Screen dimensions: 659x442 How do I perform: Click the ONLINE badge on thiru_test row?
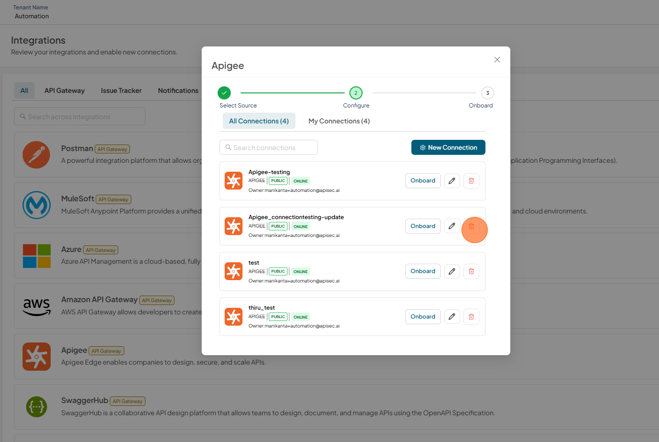click(301, 317)
